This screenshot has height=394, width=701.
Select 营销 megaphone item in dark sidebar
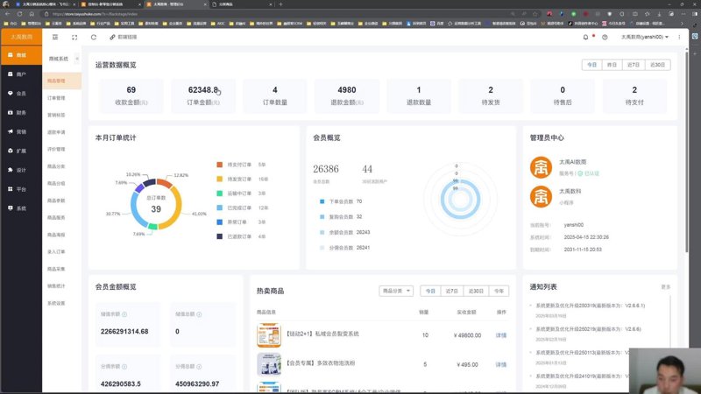point(21,132)
